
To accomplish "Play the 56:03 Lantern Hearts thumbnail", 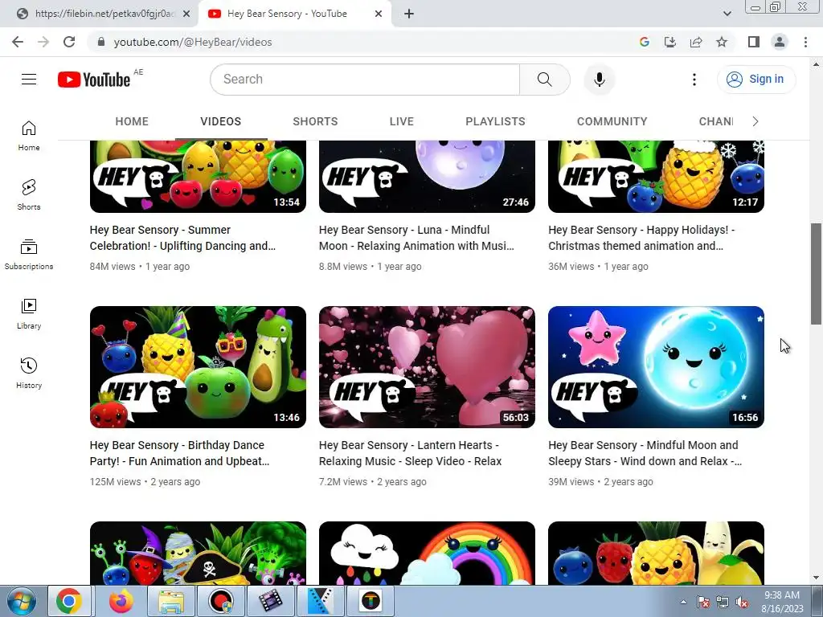I will 428,366.
